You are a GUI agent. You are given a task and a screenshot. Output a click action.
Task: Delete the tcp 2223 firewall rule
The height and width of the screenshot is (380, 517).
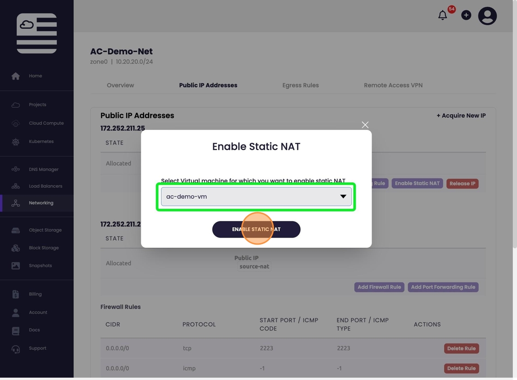[x=461, y=349]
